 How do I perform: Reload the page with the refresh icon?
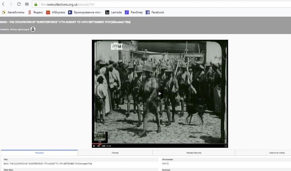pos(19,4)
